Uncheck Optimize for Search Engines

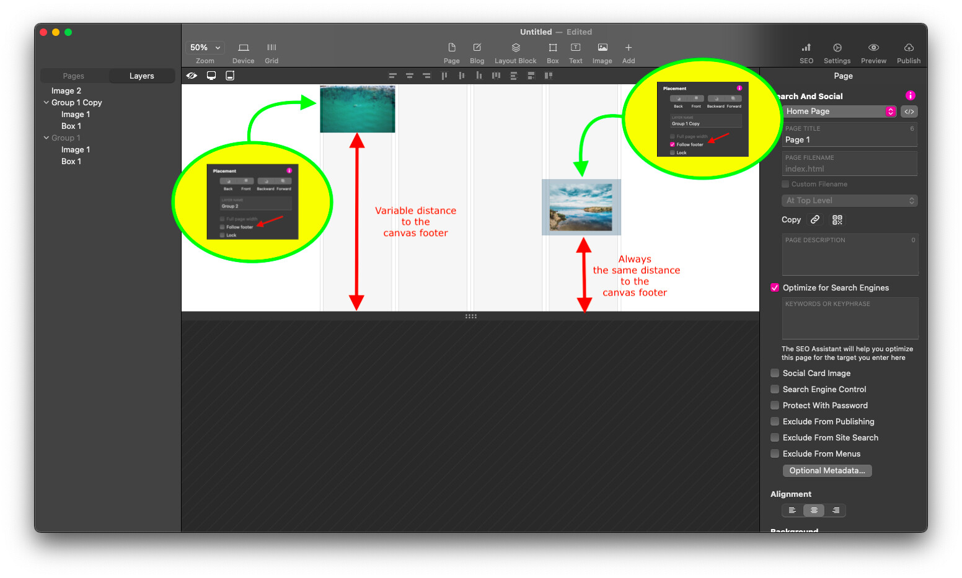(x=775, y=287)
